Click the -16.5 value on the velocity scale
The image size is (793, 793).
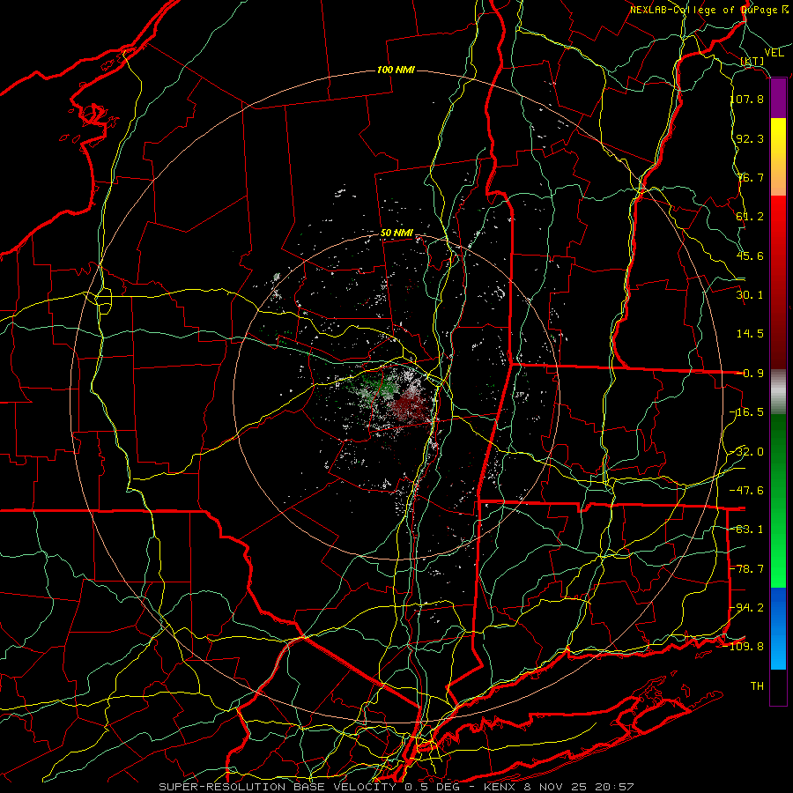click(747, 412)
